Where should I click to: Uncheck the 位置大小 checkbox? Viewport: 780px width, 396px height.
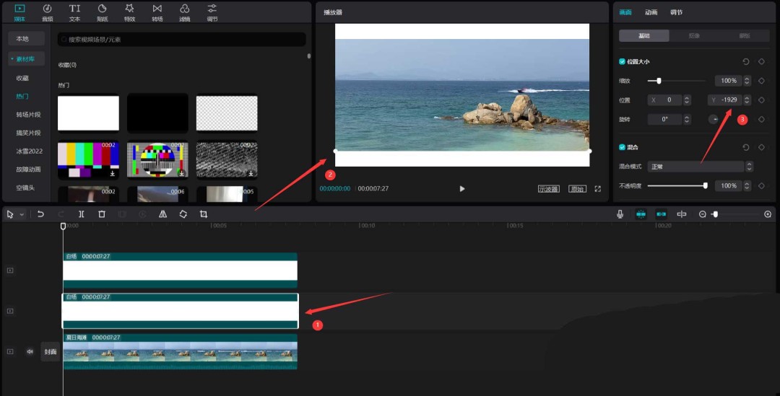point(623,61)
